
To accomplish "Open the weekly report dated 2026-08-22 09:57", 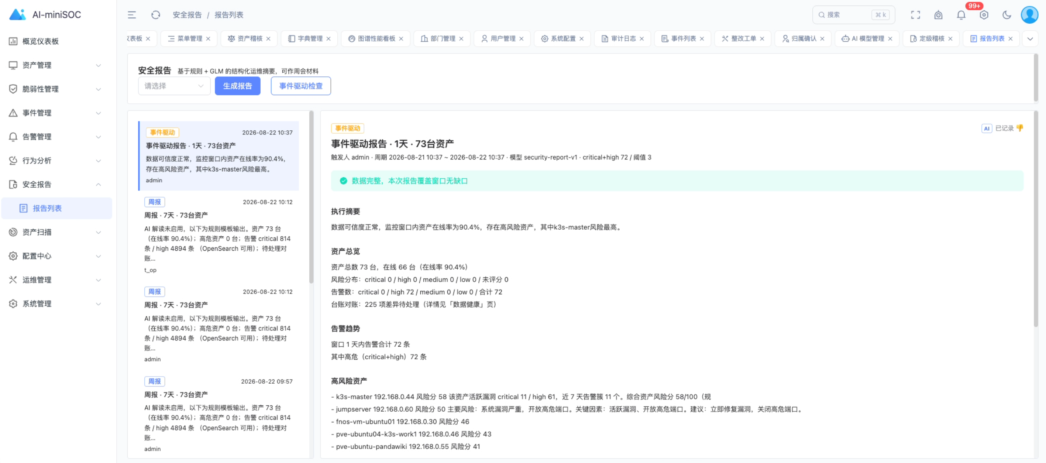I will point(219,414).
